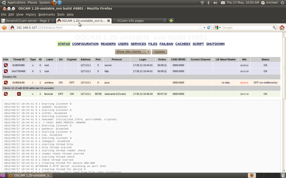Click the power session icon
The height and width of the screenshot is (178, 286).
[x=282, y=2]
